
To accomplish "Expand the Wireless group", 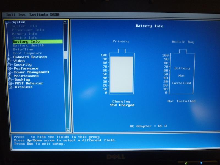I will pos(10,87).
